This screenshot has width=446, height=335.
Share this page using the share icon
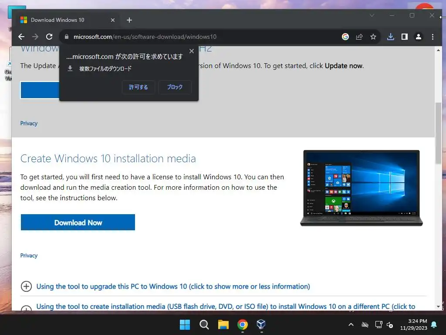[x=359, y=37]
